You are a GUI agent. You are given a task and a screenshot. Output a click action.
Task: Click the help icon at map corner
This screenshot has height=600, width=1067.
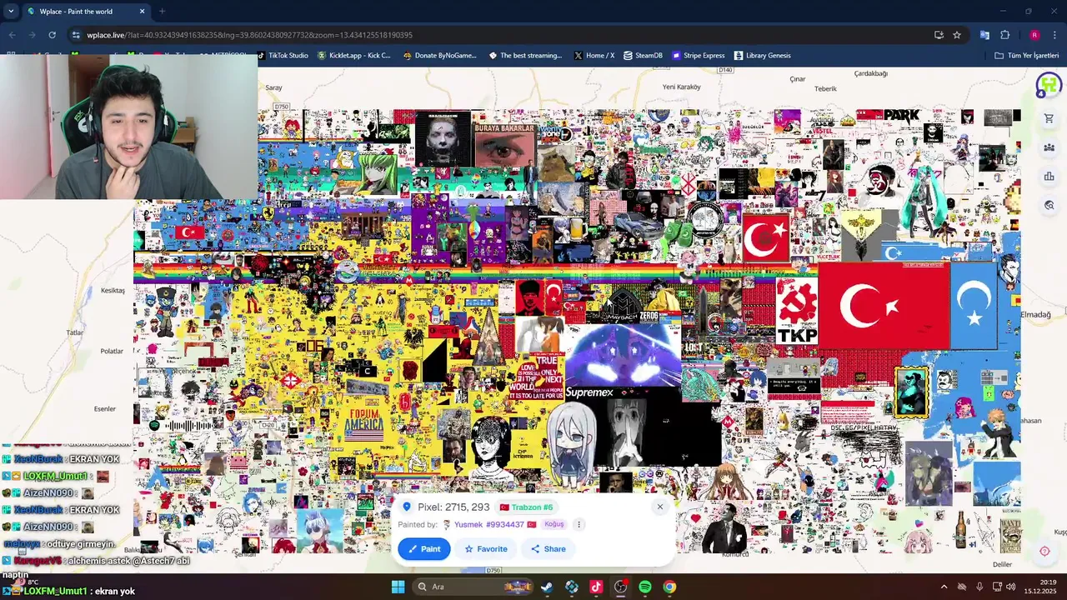pos(1044,551)
